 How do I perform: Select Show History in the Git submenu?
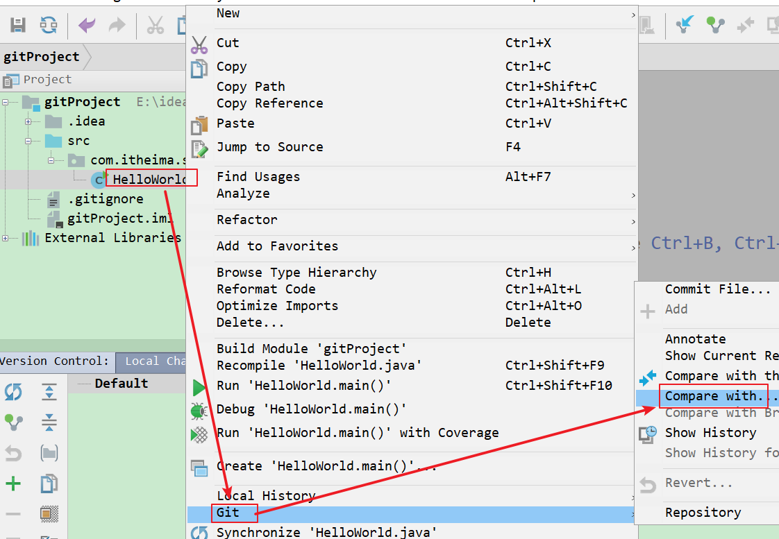pos(710,433)
